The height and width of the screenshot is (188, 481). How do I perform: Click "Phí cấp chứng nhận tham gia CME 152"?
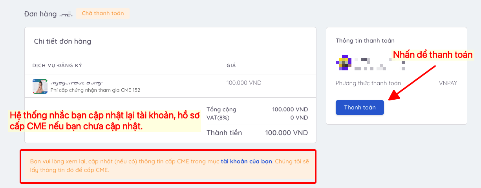[95, 90]
